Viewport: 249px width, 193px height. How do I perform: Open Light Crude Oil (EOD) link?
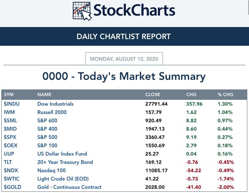[63, 178]
